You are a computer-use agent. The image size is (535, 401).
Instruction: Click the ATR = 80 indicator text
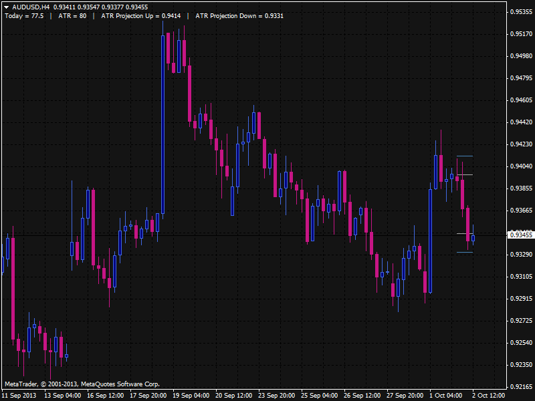point(72,15)
